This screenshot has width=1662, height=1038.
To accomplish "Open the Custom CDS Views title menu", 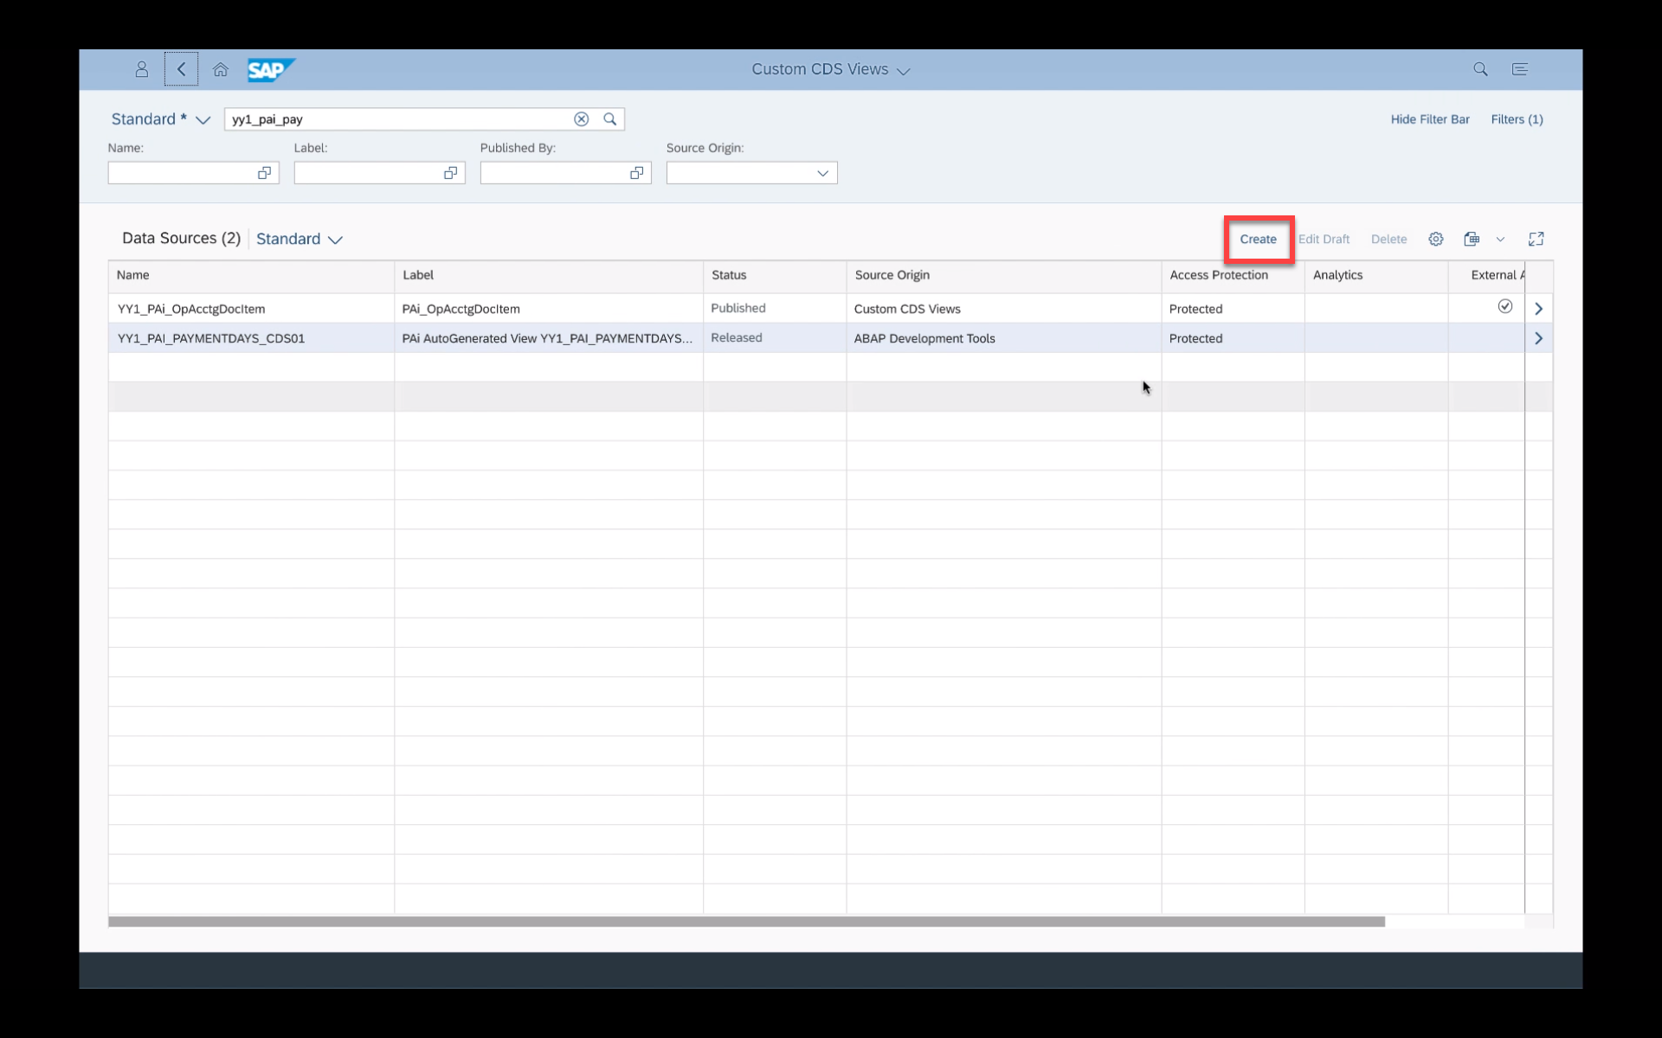I will (x=904, y=71).
